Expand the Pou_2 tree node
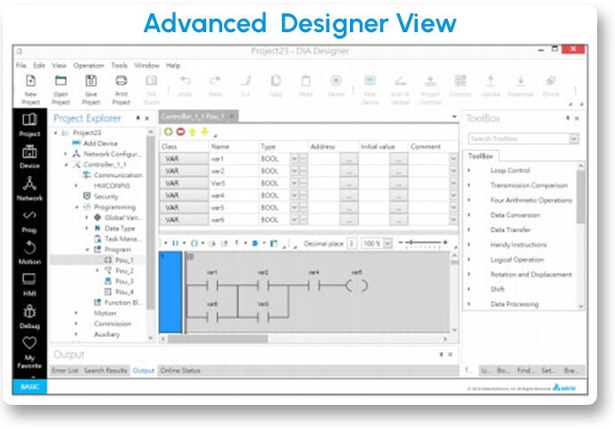The image size is (615, 429). point(97,271)
